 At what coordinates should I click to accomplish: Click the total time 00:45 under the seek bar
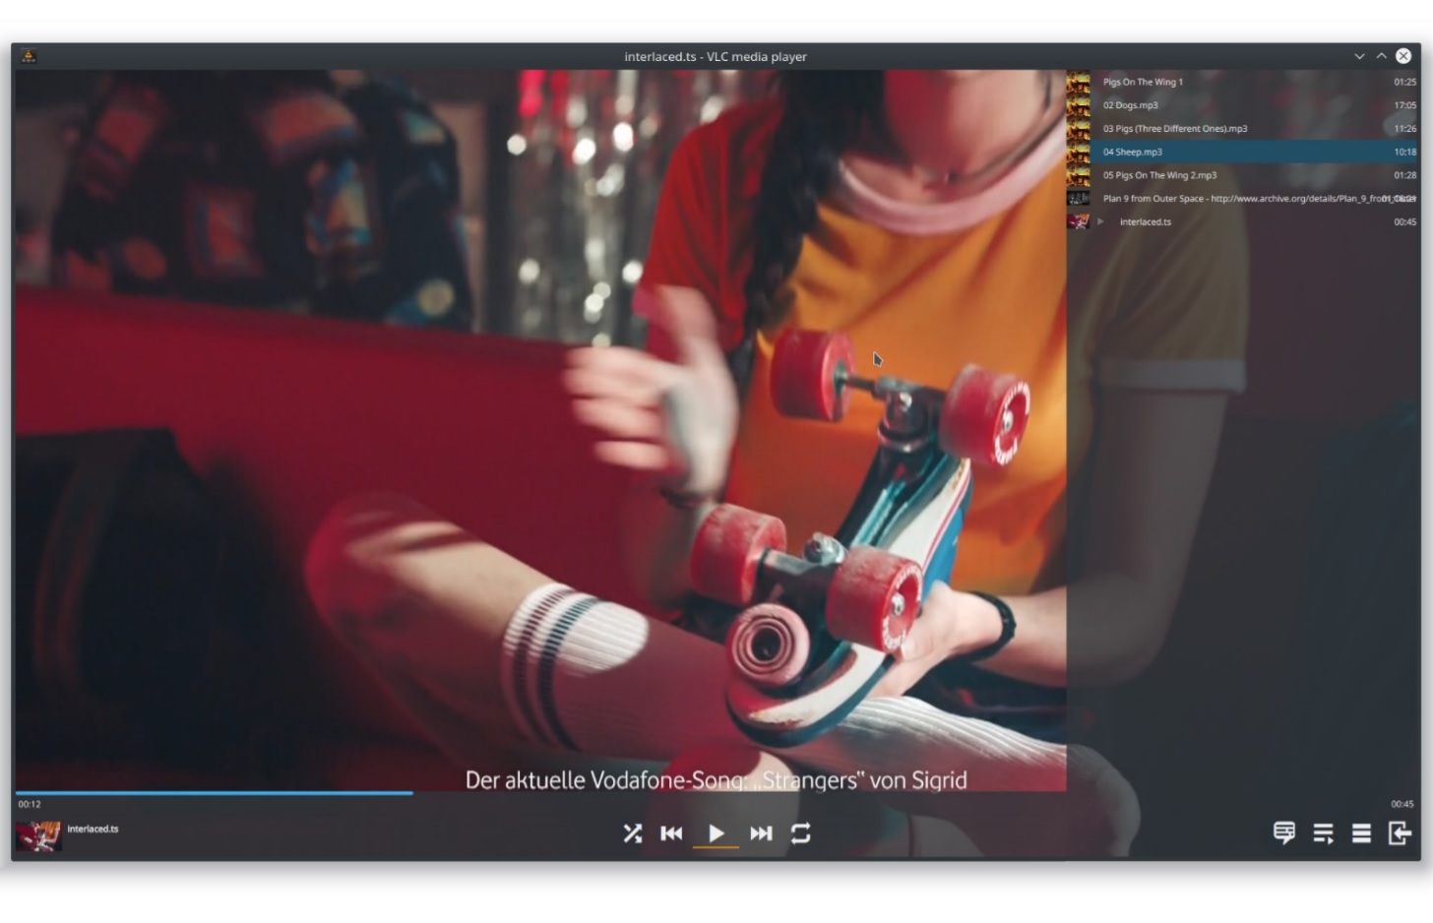click(x=1402, y=804)
